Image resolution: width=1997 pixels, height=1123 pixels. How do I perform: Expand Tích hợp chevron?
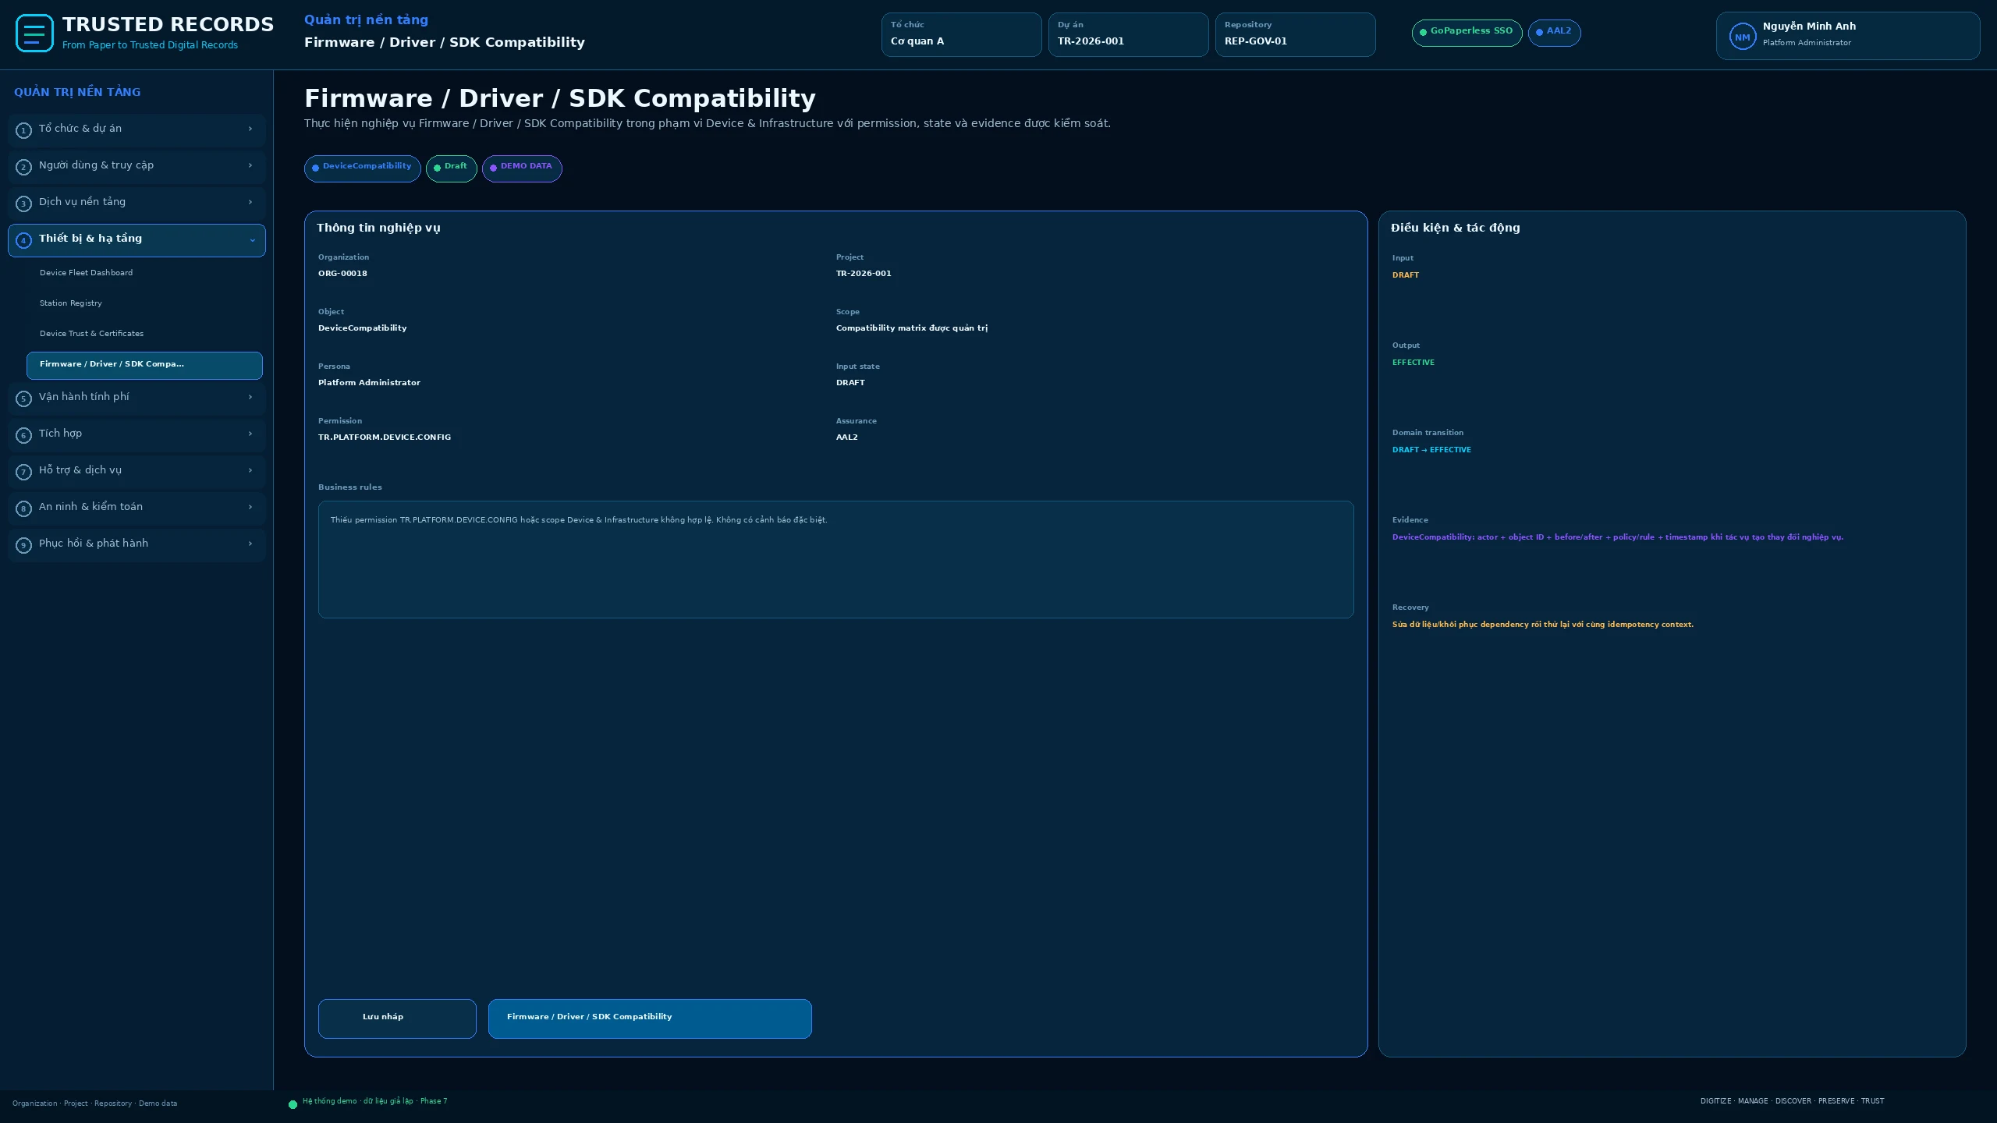250,434
